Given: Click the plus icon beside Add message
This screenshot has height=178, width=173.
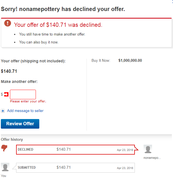Looking at the screenshot, I should (3, 111).
